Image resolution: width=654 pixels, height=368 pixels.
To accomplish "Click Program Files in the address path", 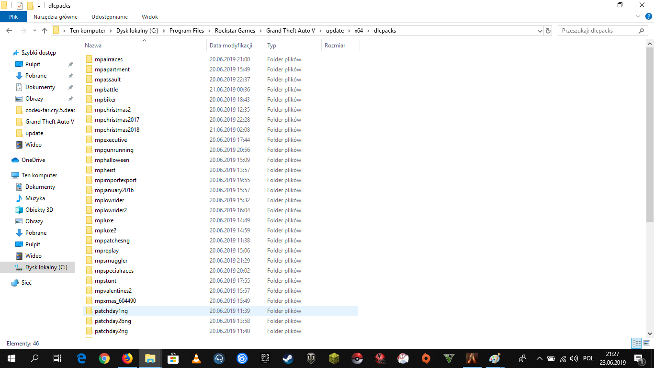I will tap(187, 30).
